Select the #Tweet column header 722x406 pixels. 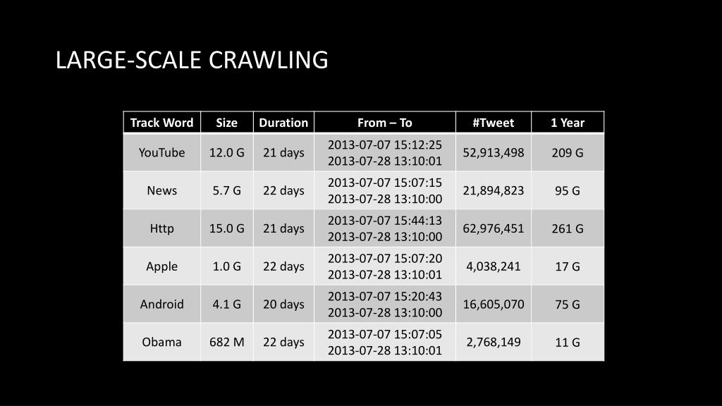click(493, 123)
